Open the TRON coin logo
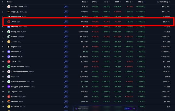Image resolution: width=175 pixels, height=111 pixels. click(x=9, y=62)
